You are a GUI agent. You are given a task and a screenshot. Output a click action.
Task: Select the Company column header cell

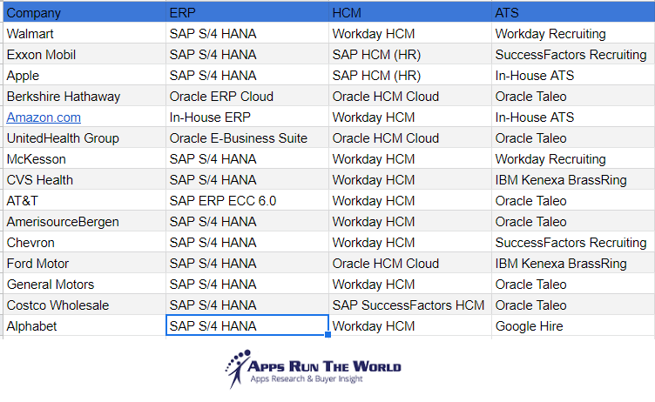84,12
